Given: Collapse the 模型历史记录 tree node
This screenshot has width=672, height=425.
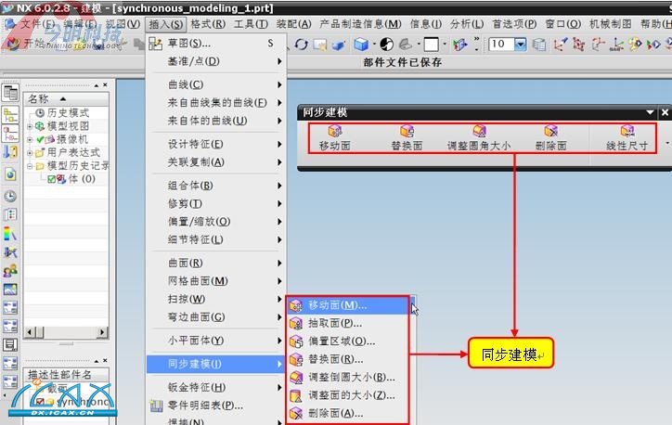Looking at the screenshot, I should point(30,166).
